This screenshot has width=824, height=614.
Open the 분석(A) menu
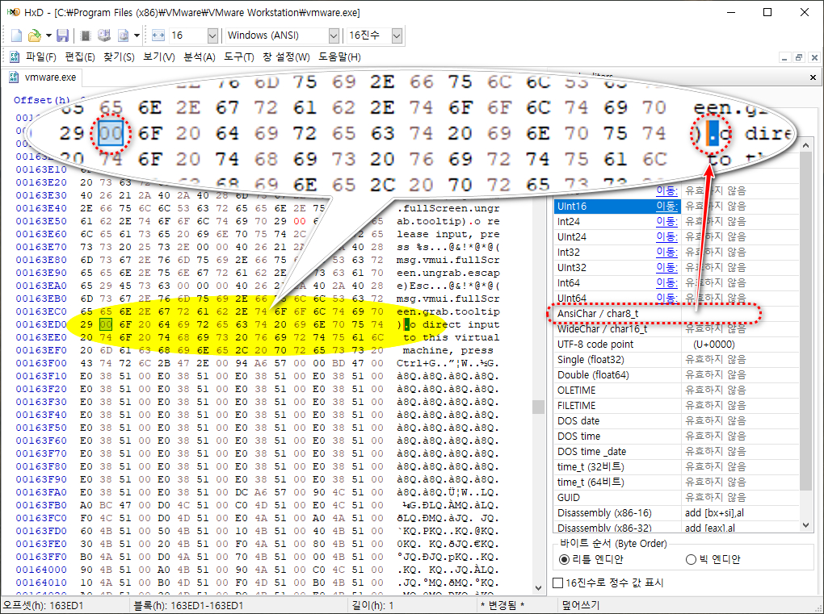pyautogui.click(x=200, y=56)
